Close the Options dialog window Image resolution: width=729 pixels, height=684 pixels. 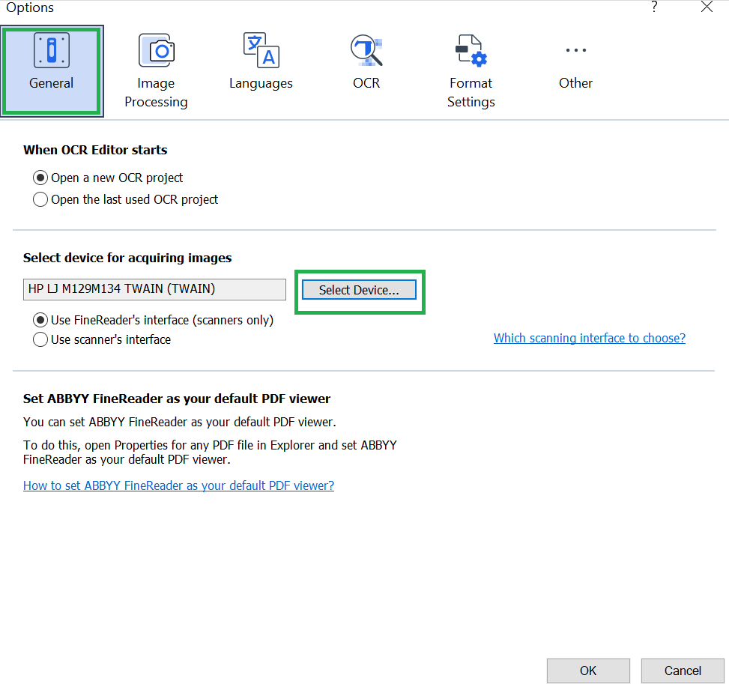707,7
